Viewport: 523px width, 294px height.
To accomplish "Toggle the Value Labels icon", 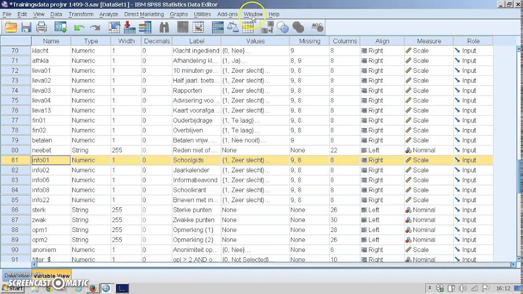I will pos(267,27).
